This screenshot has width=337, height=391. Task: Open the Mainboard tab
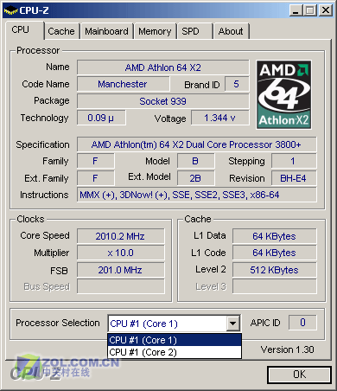(x=106, y=31)
